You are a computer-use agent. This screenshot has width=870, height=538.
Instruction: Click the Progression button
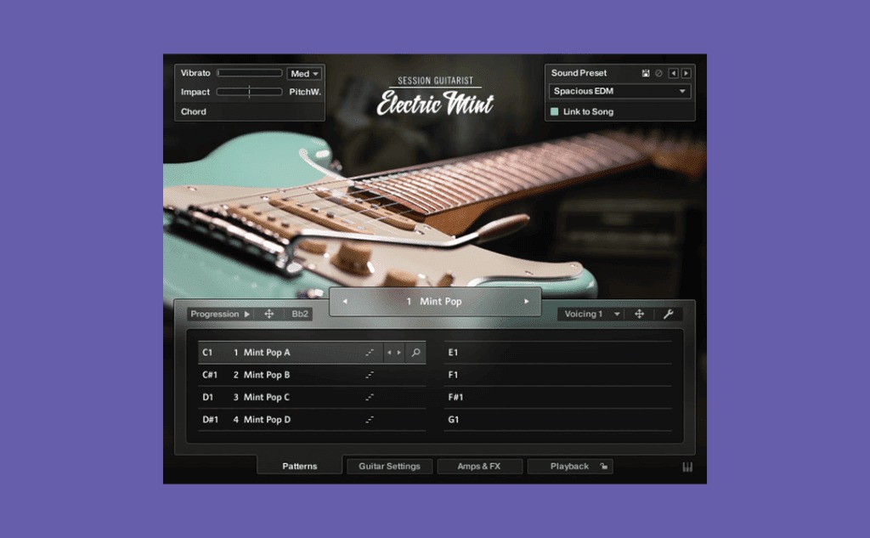point(220,314)
